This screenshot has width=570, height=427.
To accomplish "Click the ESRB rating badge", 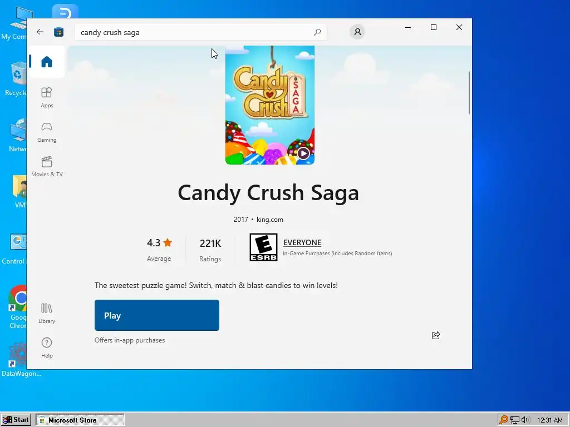I will tap(263, 247).
